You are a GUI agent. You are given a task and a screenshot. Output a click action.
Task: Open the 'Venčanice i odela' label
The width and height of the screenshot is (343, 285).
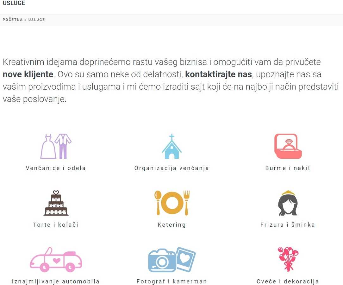[x=56, y=168]
